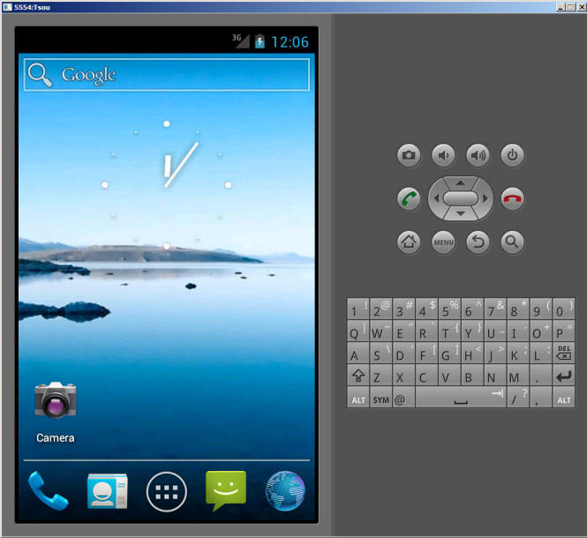Tap the battery charging status icon
Viewport: 587px width, 538px height.
260,41
